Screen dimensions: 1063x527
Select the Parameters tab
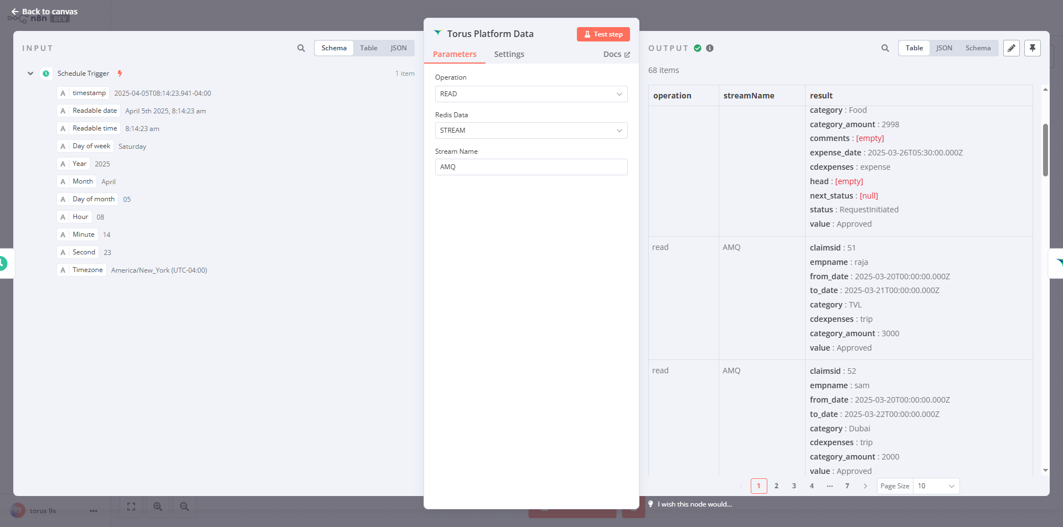[x=455, y=54]
